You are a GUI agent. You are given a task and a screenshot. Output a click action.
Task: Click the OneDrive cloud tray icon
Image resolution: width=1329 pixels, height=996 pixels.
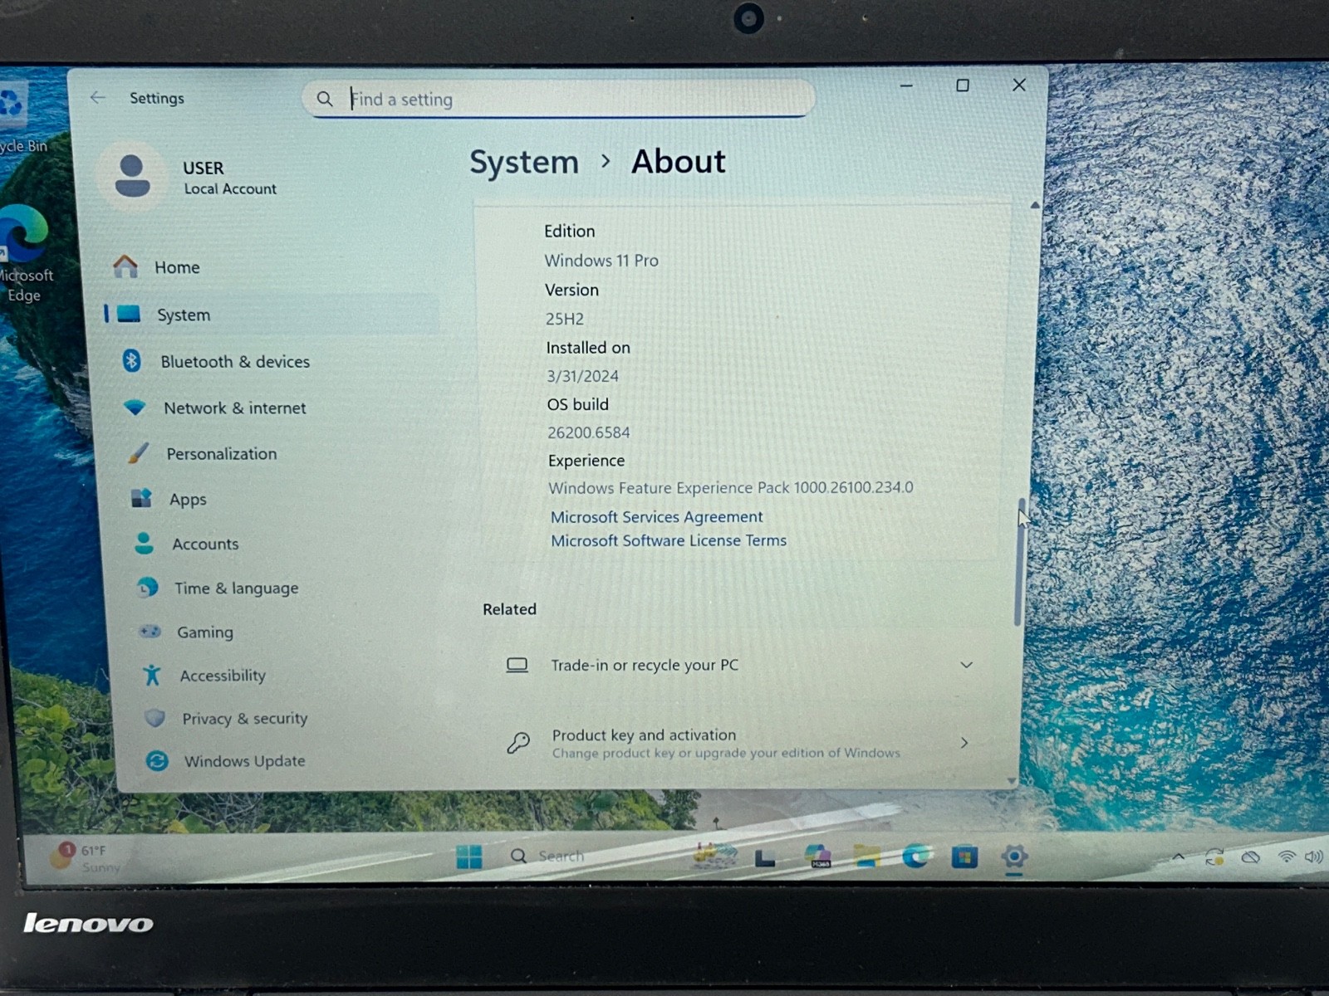pos(1250,857)
